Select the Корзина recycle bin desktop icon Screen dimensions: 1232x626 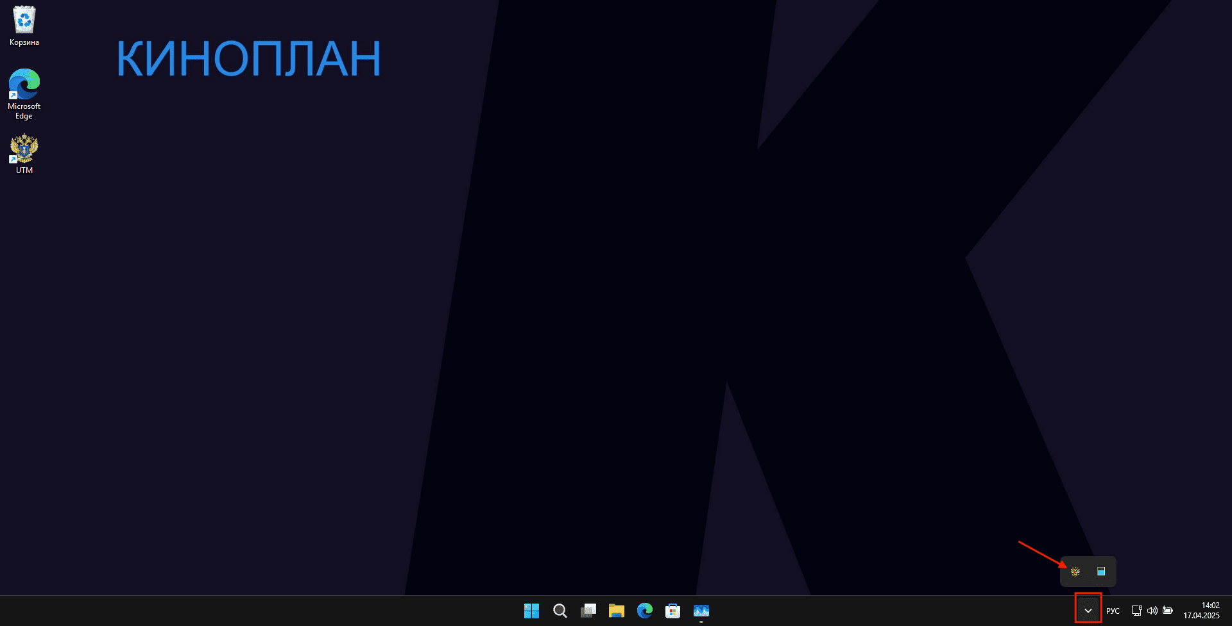pyautogui.click(x=24, y=26)
